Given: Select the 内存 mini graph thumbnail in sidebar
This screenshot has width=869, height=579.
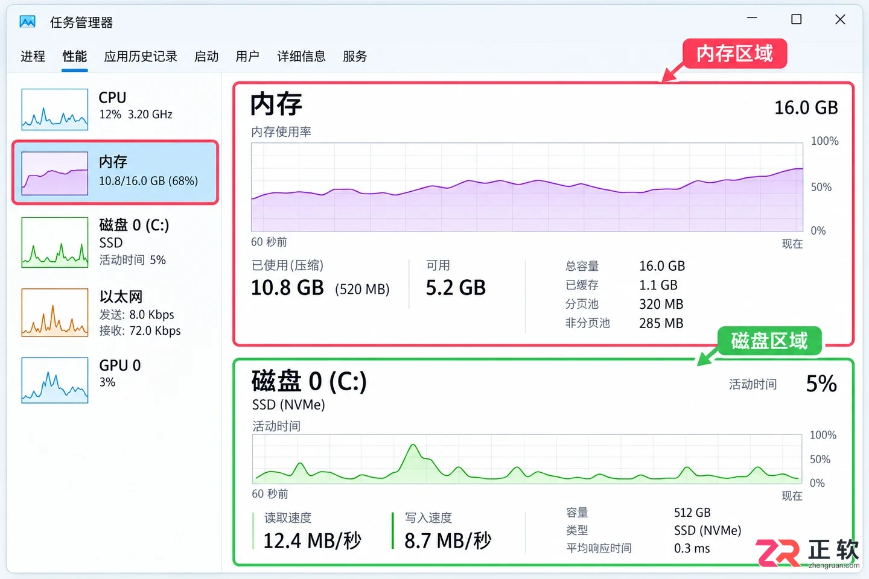Looking at the screenshot, I should pos(55,173).
